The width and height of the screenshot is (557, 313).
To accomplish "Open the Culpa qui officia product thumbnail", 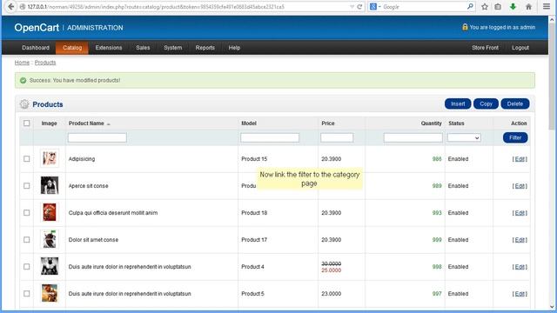I will pos(50,212).
